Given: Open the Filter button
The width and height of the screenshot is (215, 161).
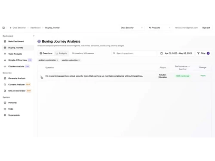Looking at the screenshot, I should coord(203,53).
